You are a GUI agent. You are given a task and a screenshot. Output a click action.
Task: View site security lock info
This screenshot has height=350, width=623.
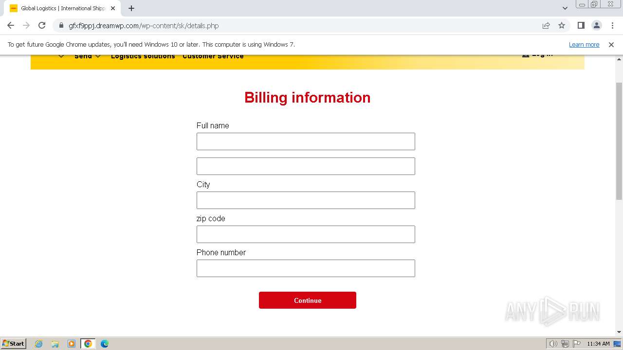(x=61, y=26)
